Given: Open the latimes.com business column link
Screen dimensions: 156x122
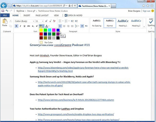Looking at the screenshot, I should 76,100.
